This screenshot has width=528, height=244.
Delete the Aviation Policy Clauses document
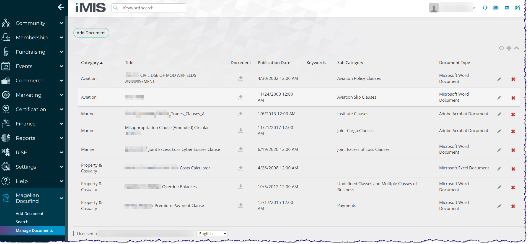(513, 79)
